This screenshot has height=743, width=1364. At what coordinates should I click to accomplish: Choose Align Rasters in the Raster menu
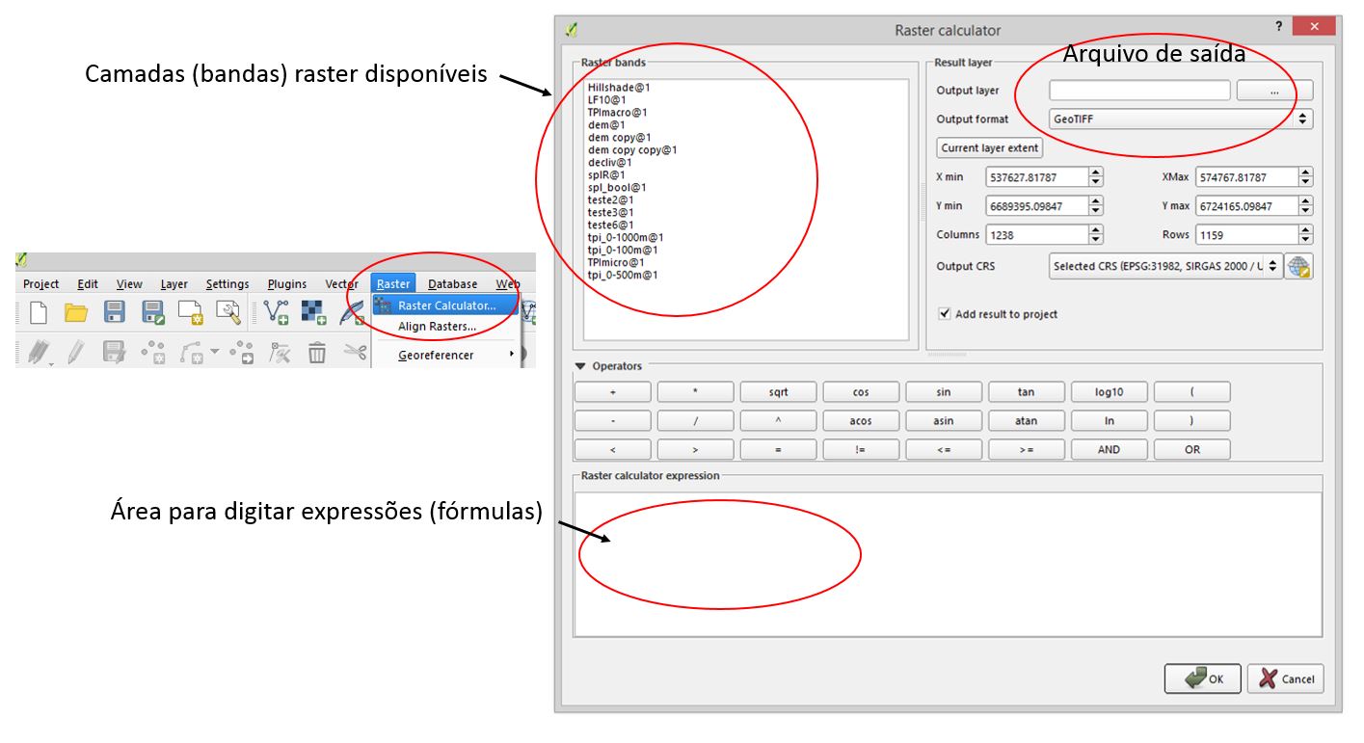click(437, 327)
